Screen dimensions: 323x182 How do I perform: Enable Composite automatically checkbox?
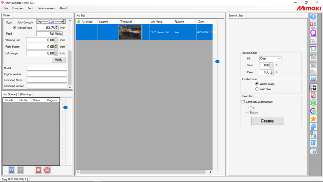pyautogui.click(x=244, y=102)
